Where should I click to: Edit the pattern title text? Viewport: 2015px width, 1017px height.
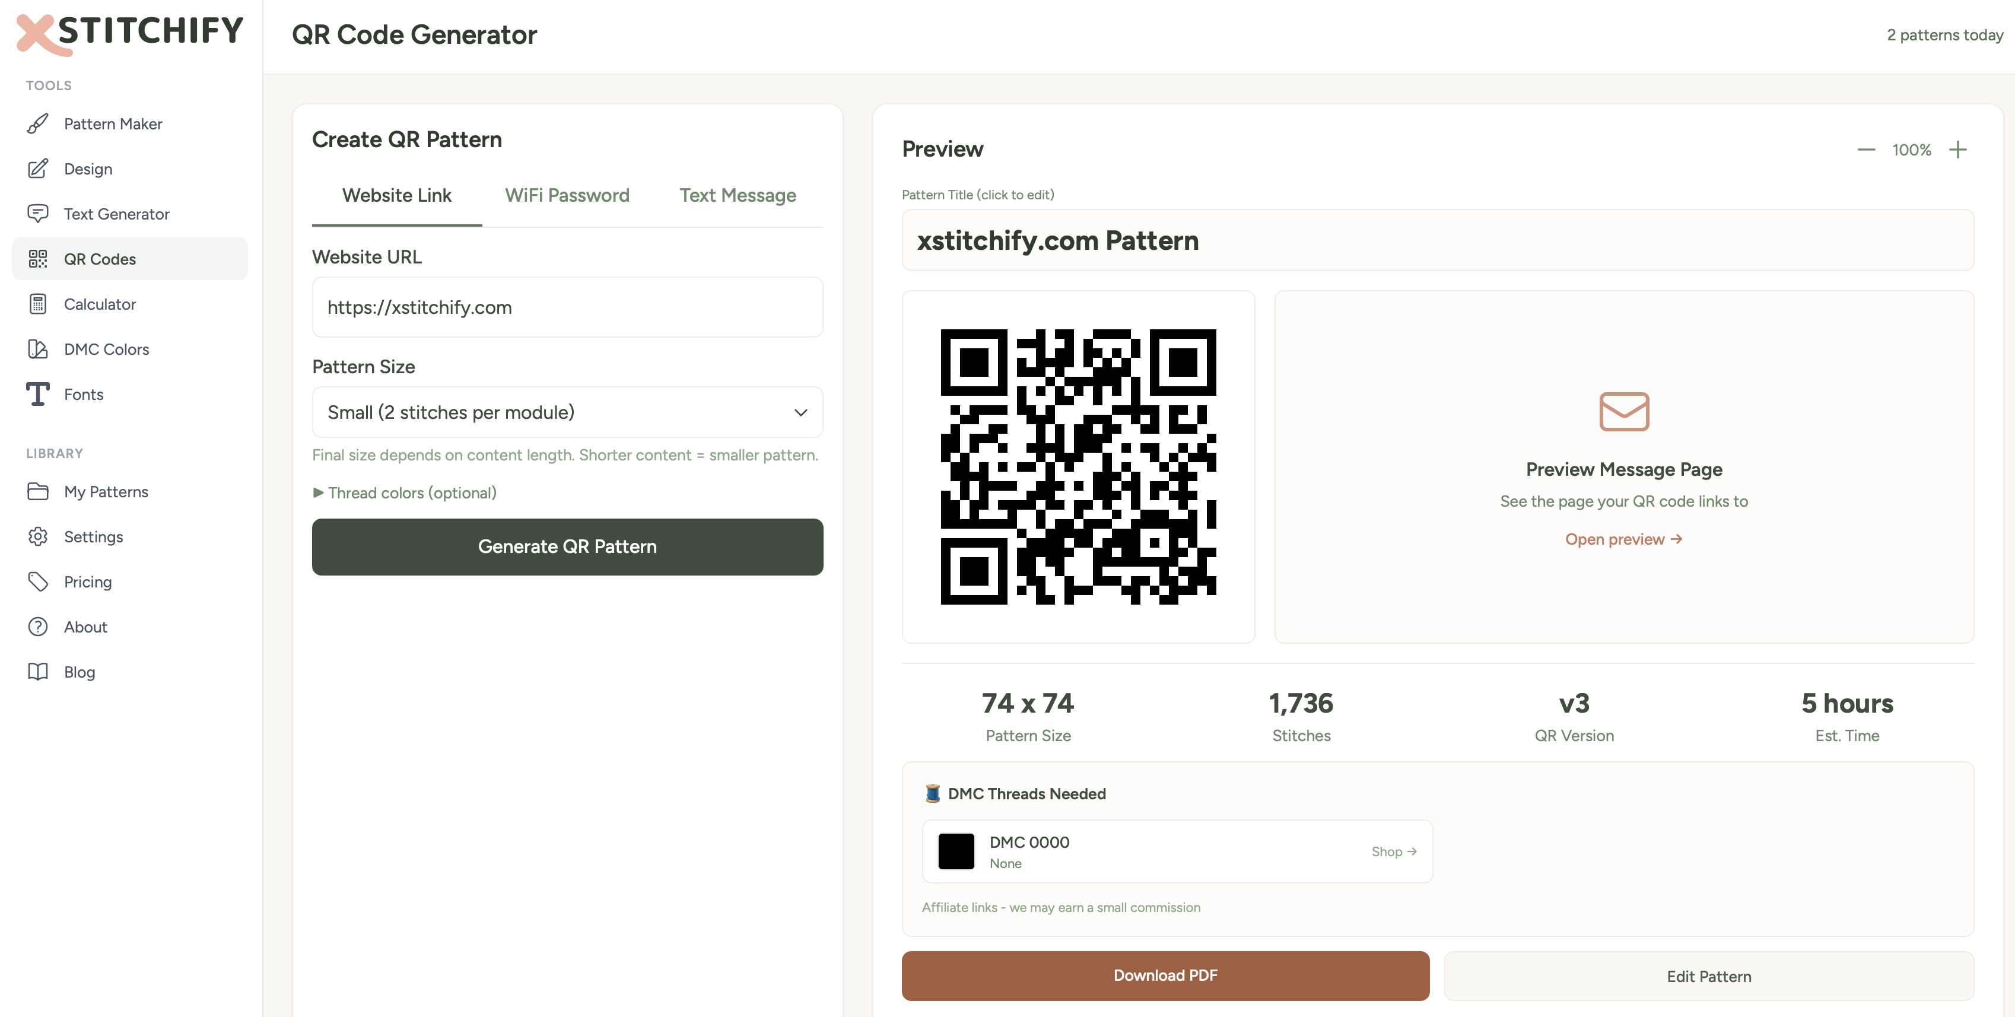pyautogui.click(x=1057, y=240)
